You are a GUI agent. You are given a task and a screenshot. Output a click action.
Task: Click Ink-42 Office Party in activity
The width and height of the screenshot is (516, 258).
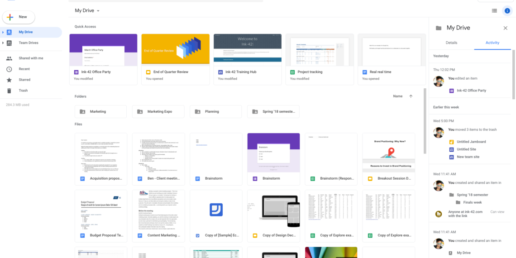[x=471, y=91]
